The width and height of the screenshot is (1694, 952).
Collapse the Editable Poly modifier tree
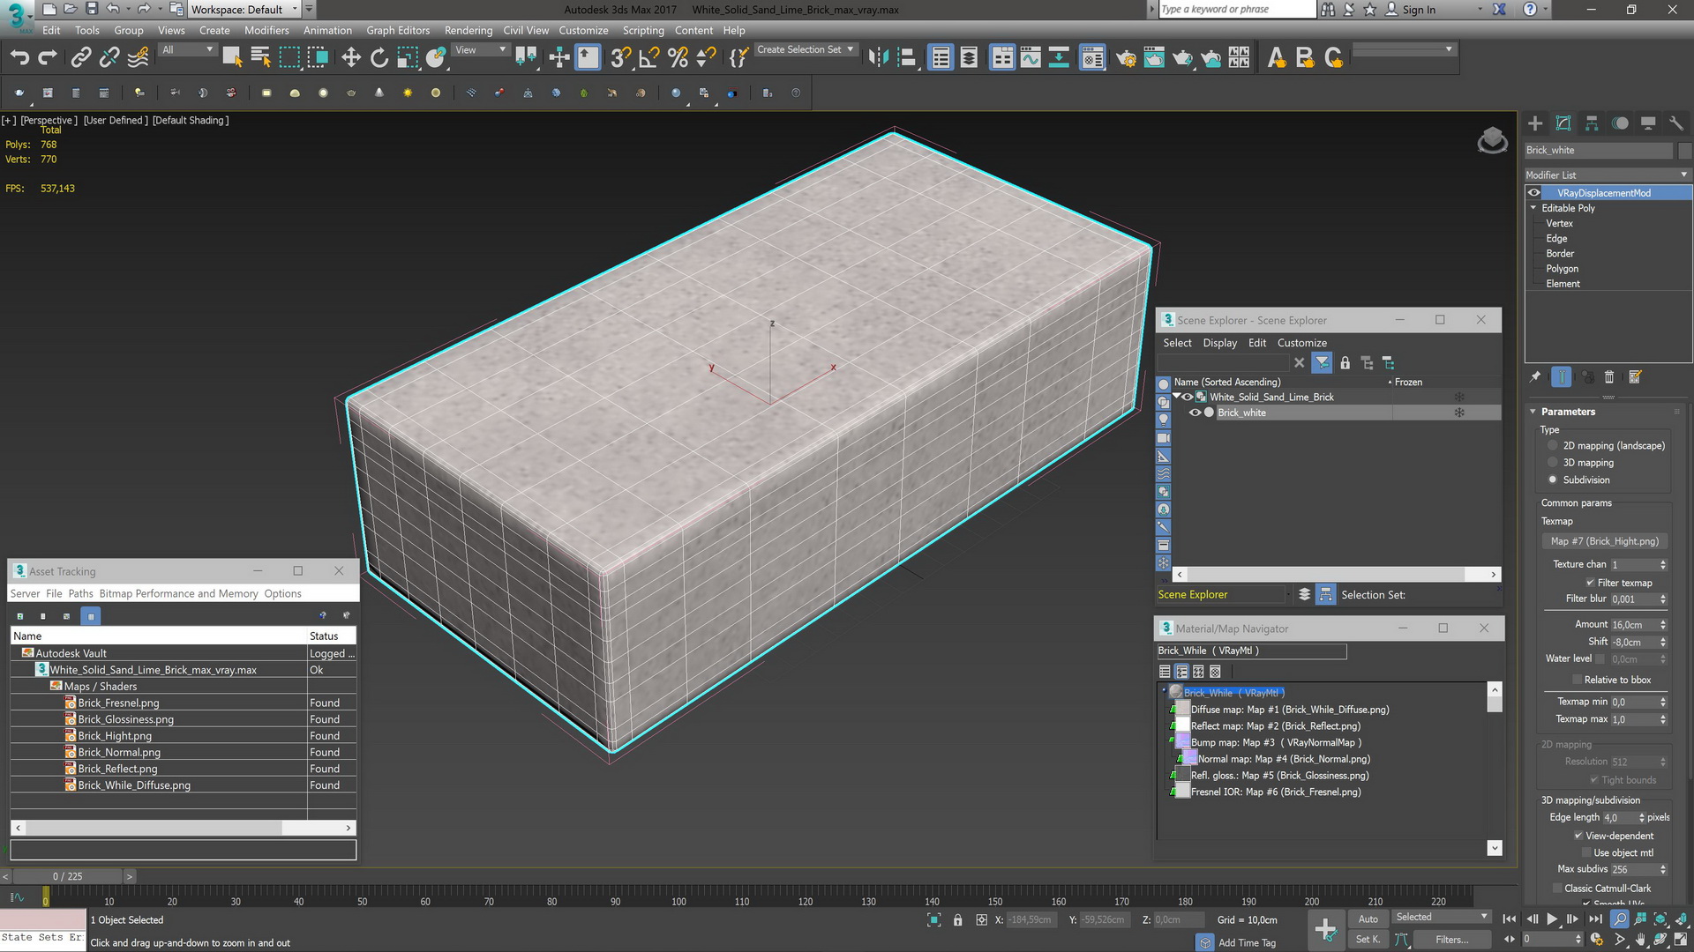[x=1533, y=208]
